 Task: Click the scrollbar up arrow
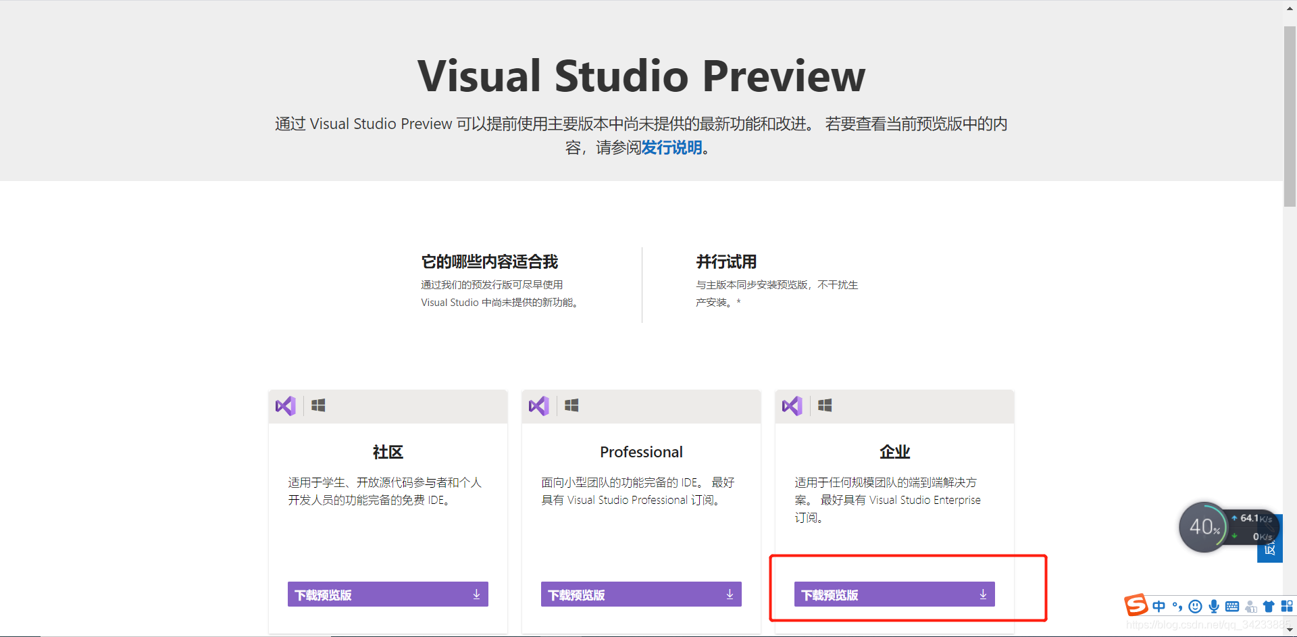point(1290,7)
